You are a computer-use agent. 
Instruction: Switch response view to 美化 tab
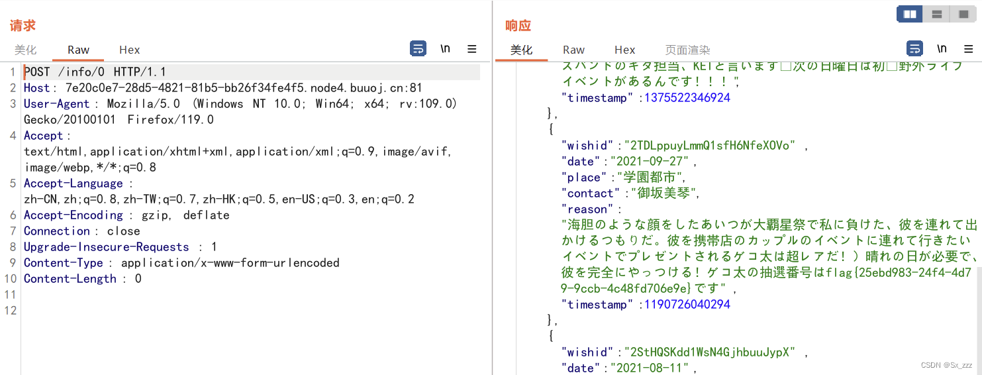tap(521, 50)
